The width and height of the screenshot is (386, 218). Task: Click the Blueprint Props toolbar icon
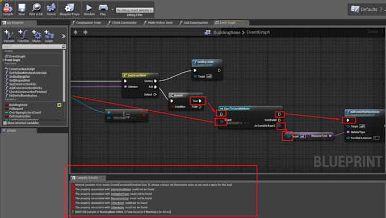69,9
